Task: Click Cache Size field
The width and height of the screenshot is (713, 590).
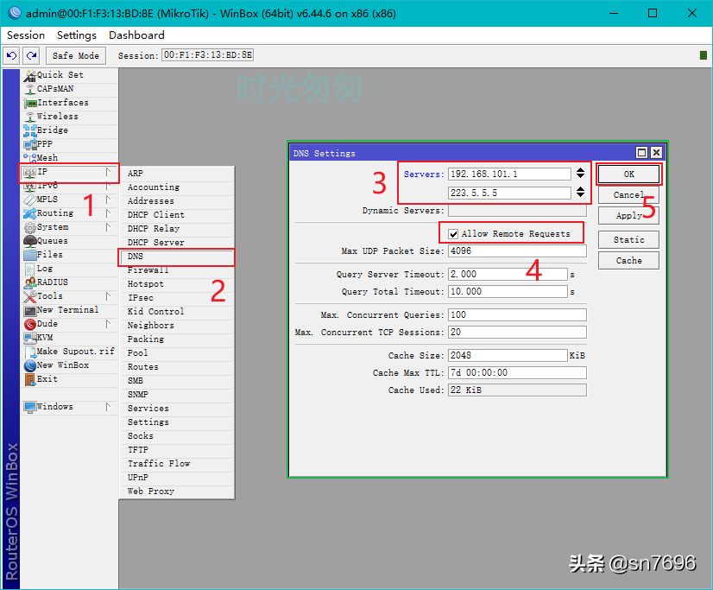Action: (508, 355)
